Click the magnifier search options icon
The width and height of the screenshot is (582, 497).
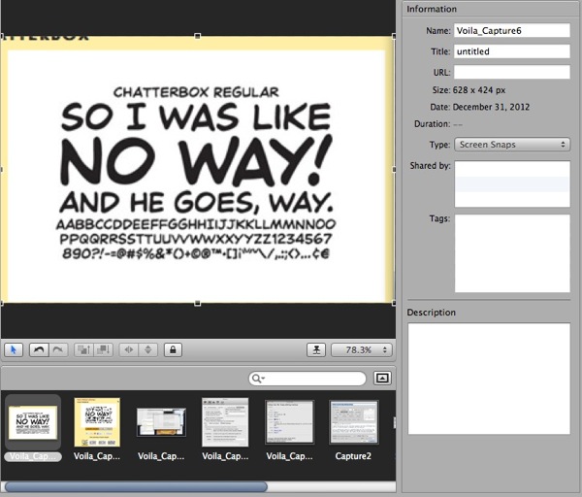258,379
